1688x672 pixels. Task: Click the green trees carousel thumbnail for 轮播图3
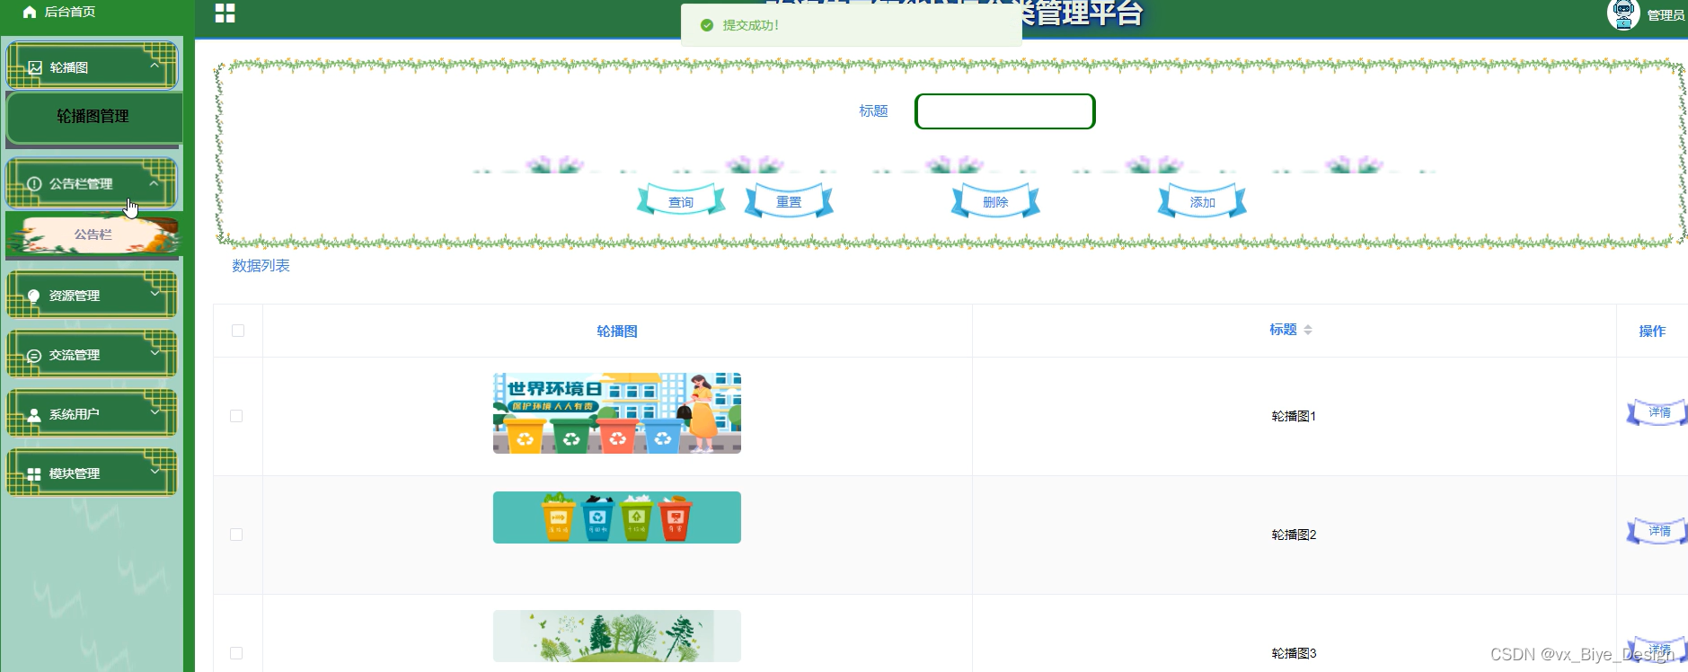(617, 636)
